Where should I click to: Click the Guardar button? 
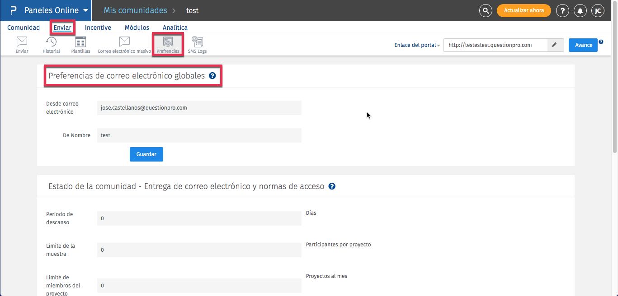tap(146, 154)
